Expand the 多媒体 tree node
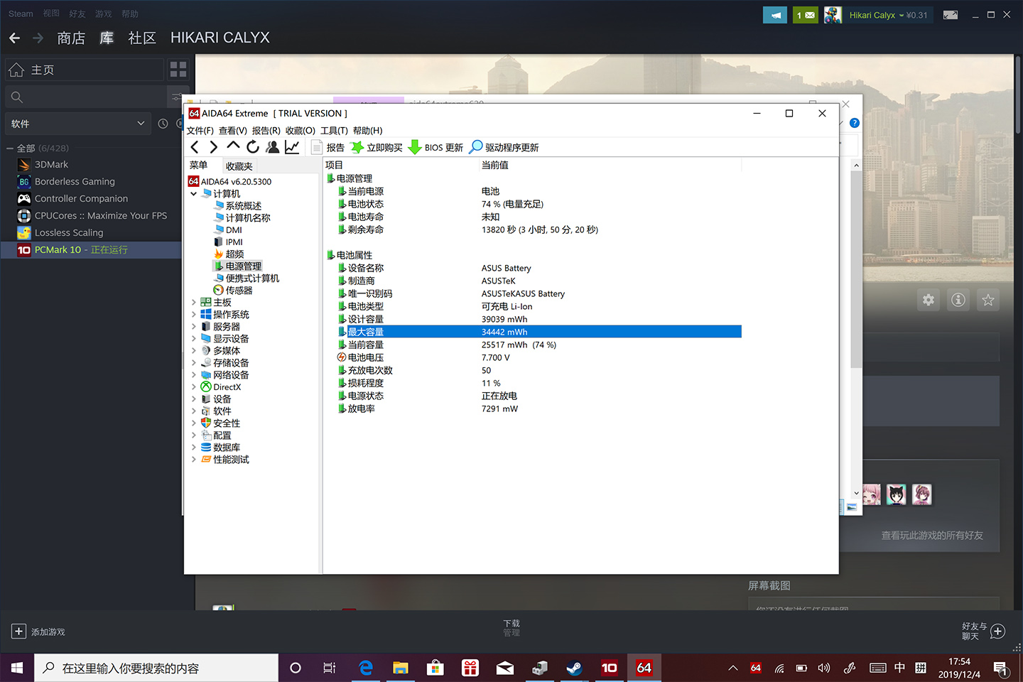 coord(194,351)
